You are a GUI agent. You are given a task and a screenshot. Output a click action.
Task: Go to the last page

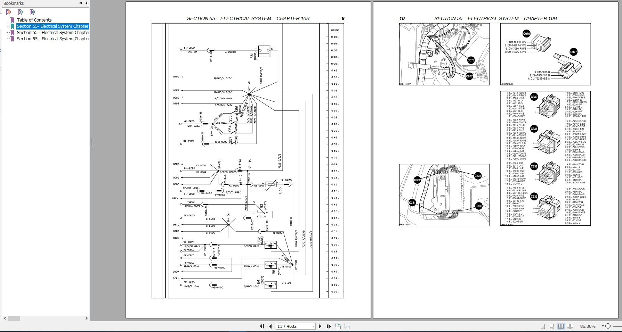[329, 326]
